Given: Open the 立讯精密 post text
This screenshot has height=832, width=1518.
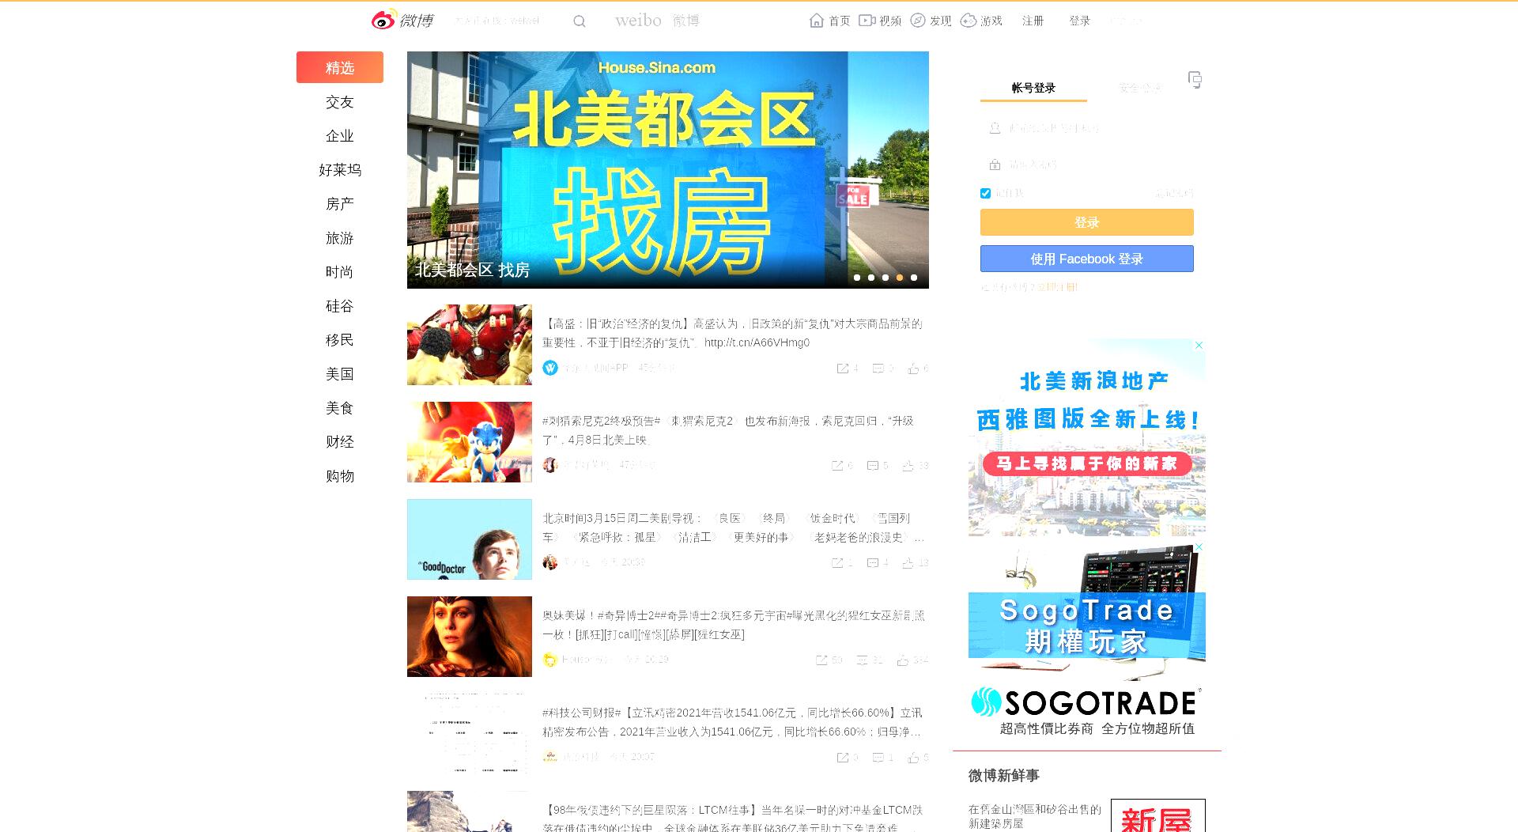Looking at the screenshot, I should (x=732, y=722).
